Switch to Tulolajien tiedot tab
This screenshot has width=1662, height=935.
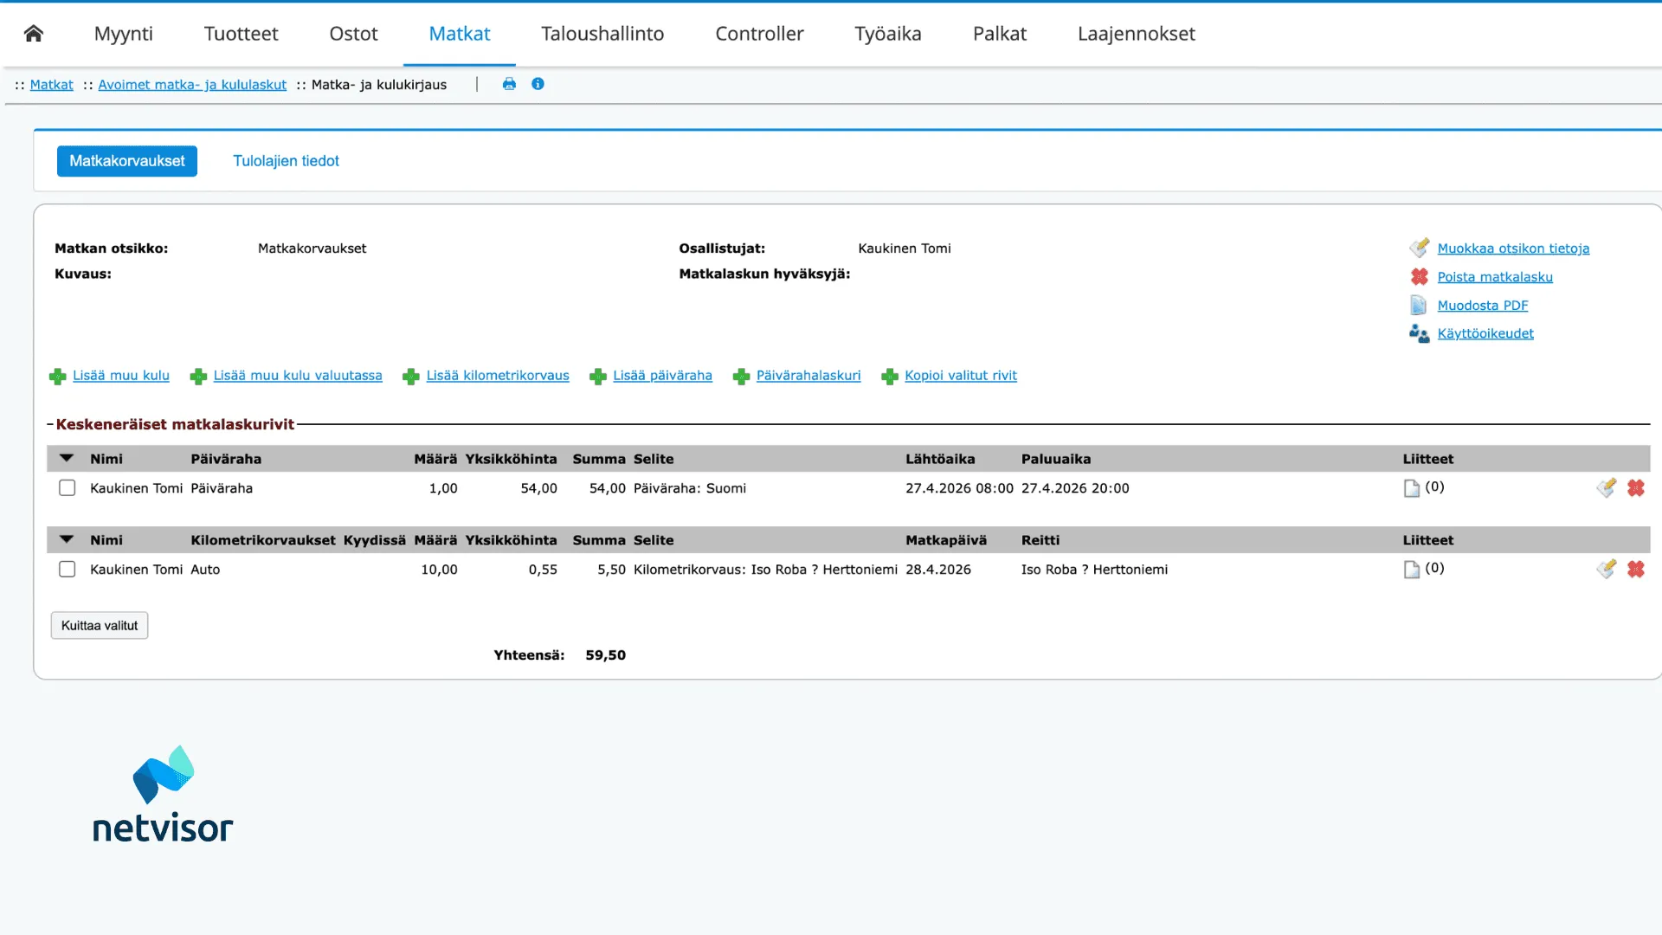coord(286,161)
